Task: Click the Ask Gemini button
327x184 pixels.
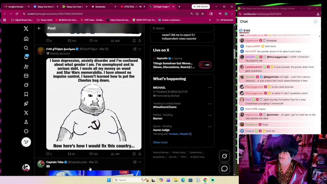Action: [x=201, y=7]
